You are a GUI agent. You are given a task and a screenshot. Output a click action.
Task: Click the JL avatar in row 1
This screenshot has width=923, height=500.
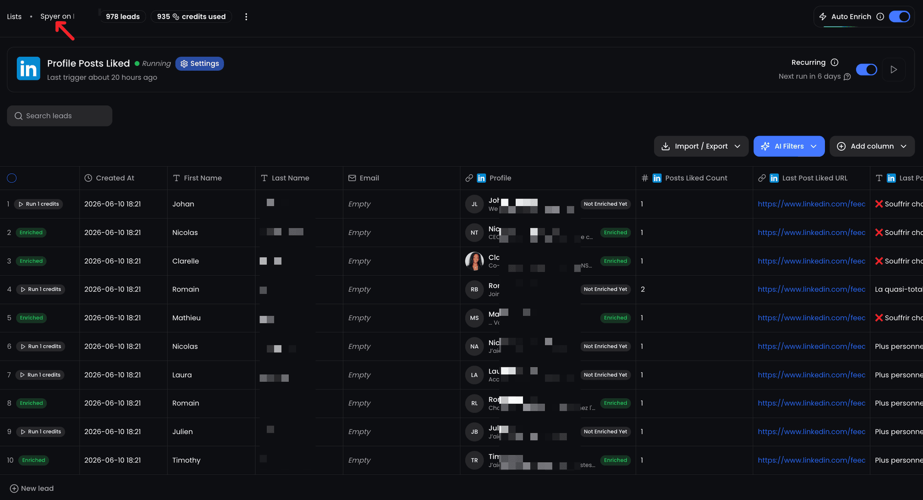pos(474,204)
